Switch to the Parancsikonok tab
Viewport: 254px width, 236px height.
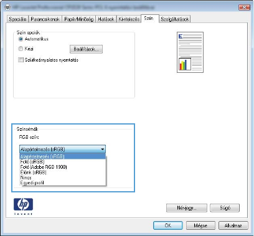[45, 19]
